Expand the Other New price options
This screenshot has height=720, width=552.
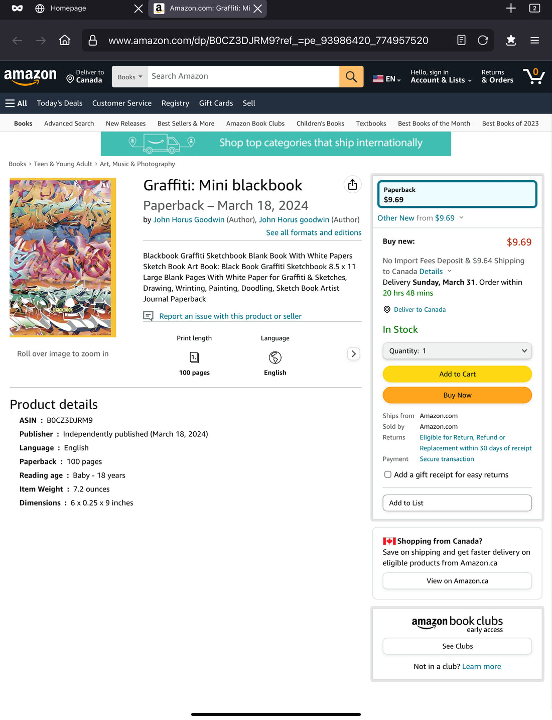pos(421,218)
